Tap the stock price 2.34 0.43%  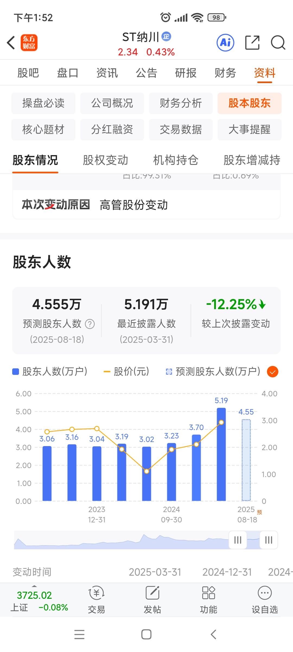[x=146, y=52]
